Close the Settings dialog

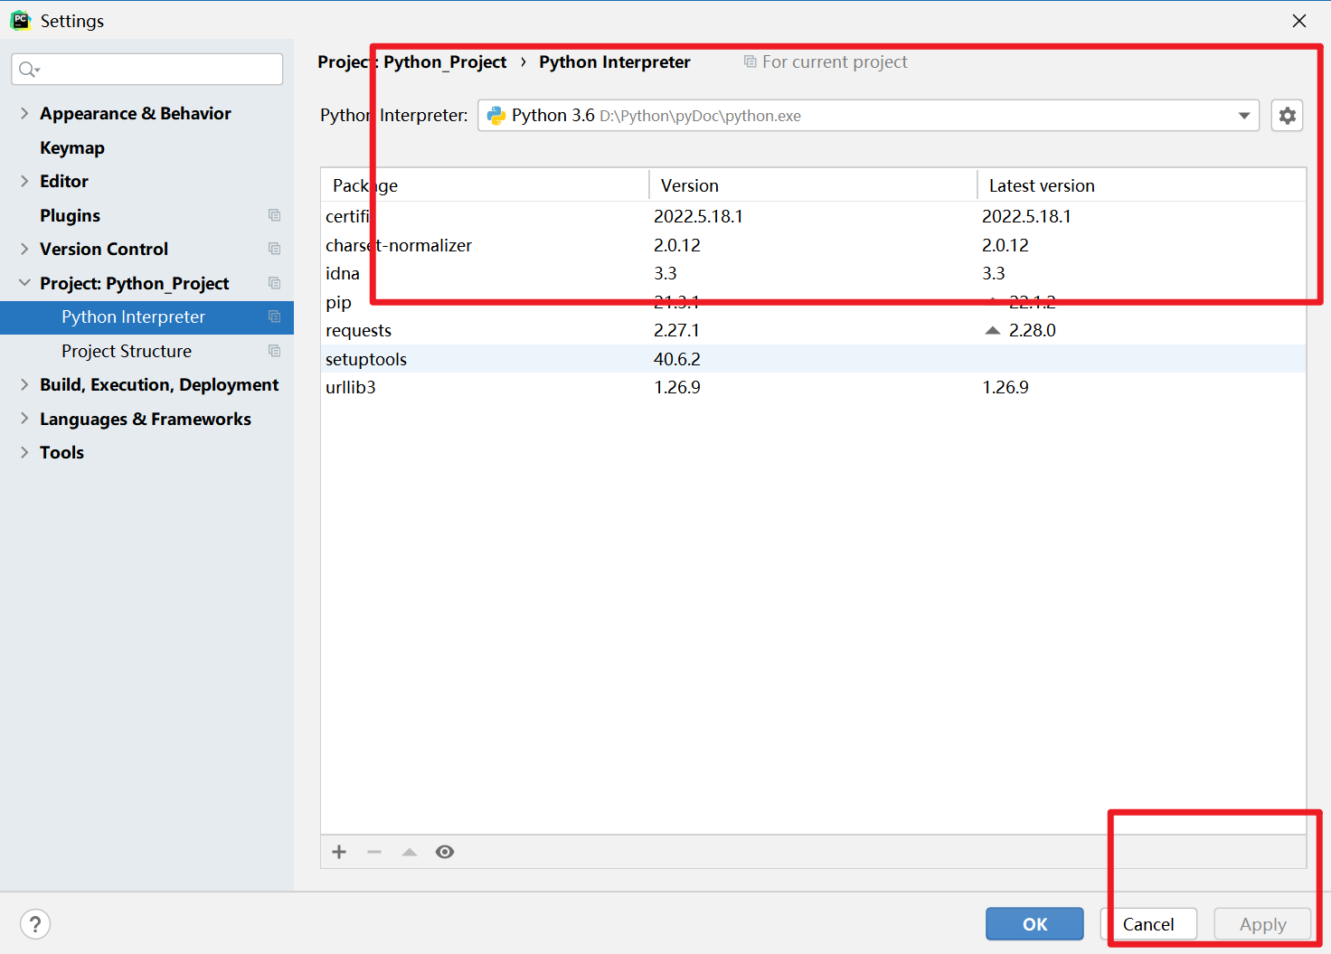pos(1299,20)
